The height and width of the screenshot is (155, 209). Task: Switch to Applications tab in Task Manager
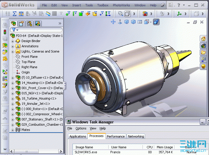click(x=78, y=136)
